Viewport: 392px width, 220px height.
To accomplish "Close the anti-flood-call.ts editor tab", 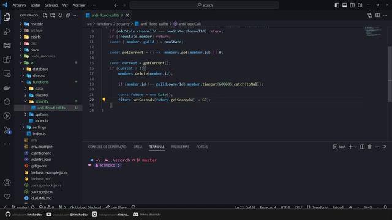I will pos(127,15).
